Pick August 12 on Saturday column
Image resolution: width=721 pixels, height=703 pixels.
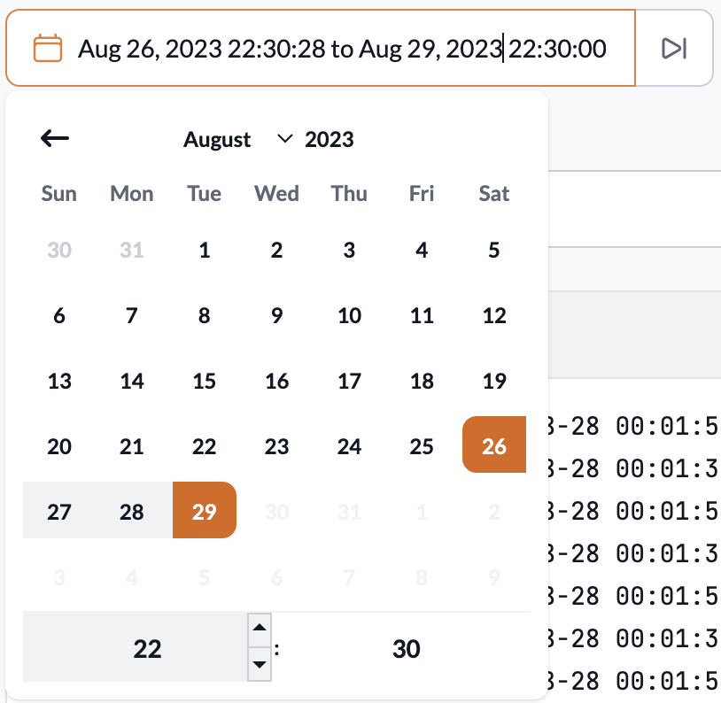(494, 315)
